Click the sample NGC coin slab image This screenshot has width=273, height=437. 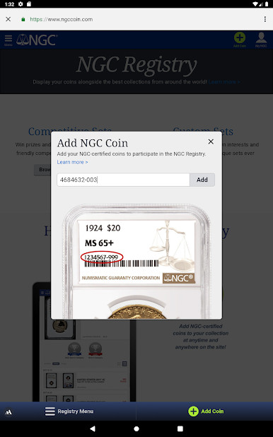[x=136, y=262]
